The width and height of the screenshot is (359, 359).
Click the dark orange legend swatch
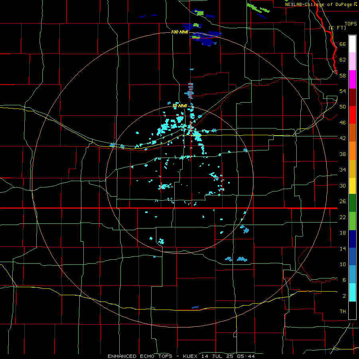click(x=352, y=133)
